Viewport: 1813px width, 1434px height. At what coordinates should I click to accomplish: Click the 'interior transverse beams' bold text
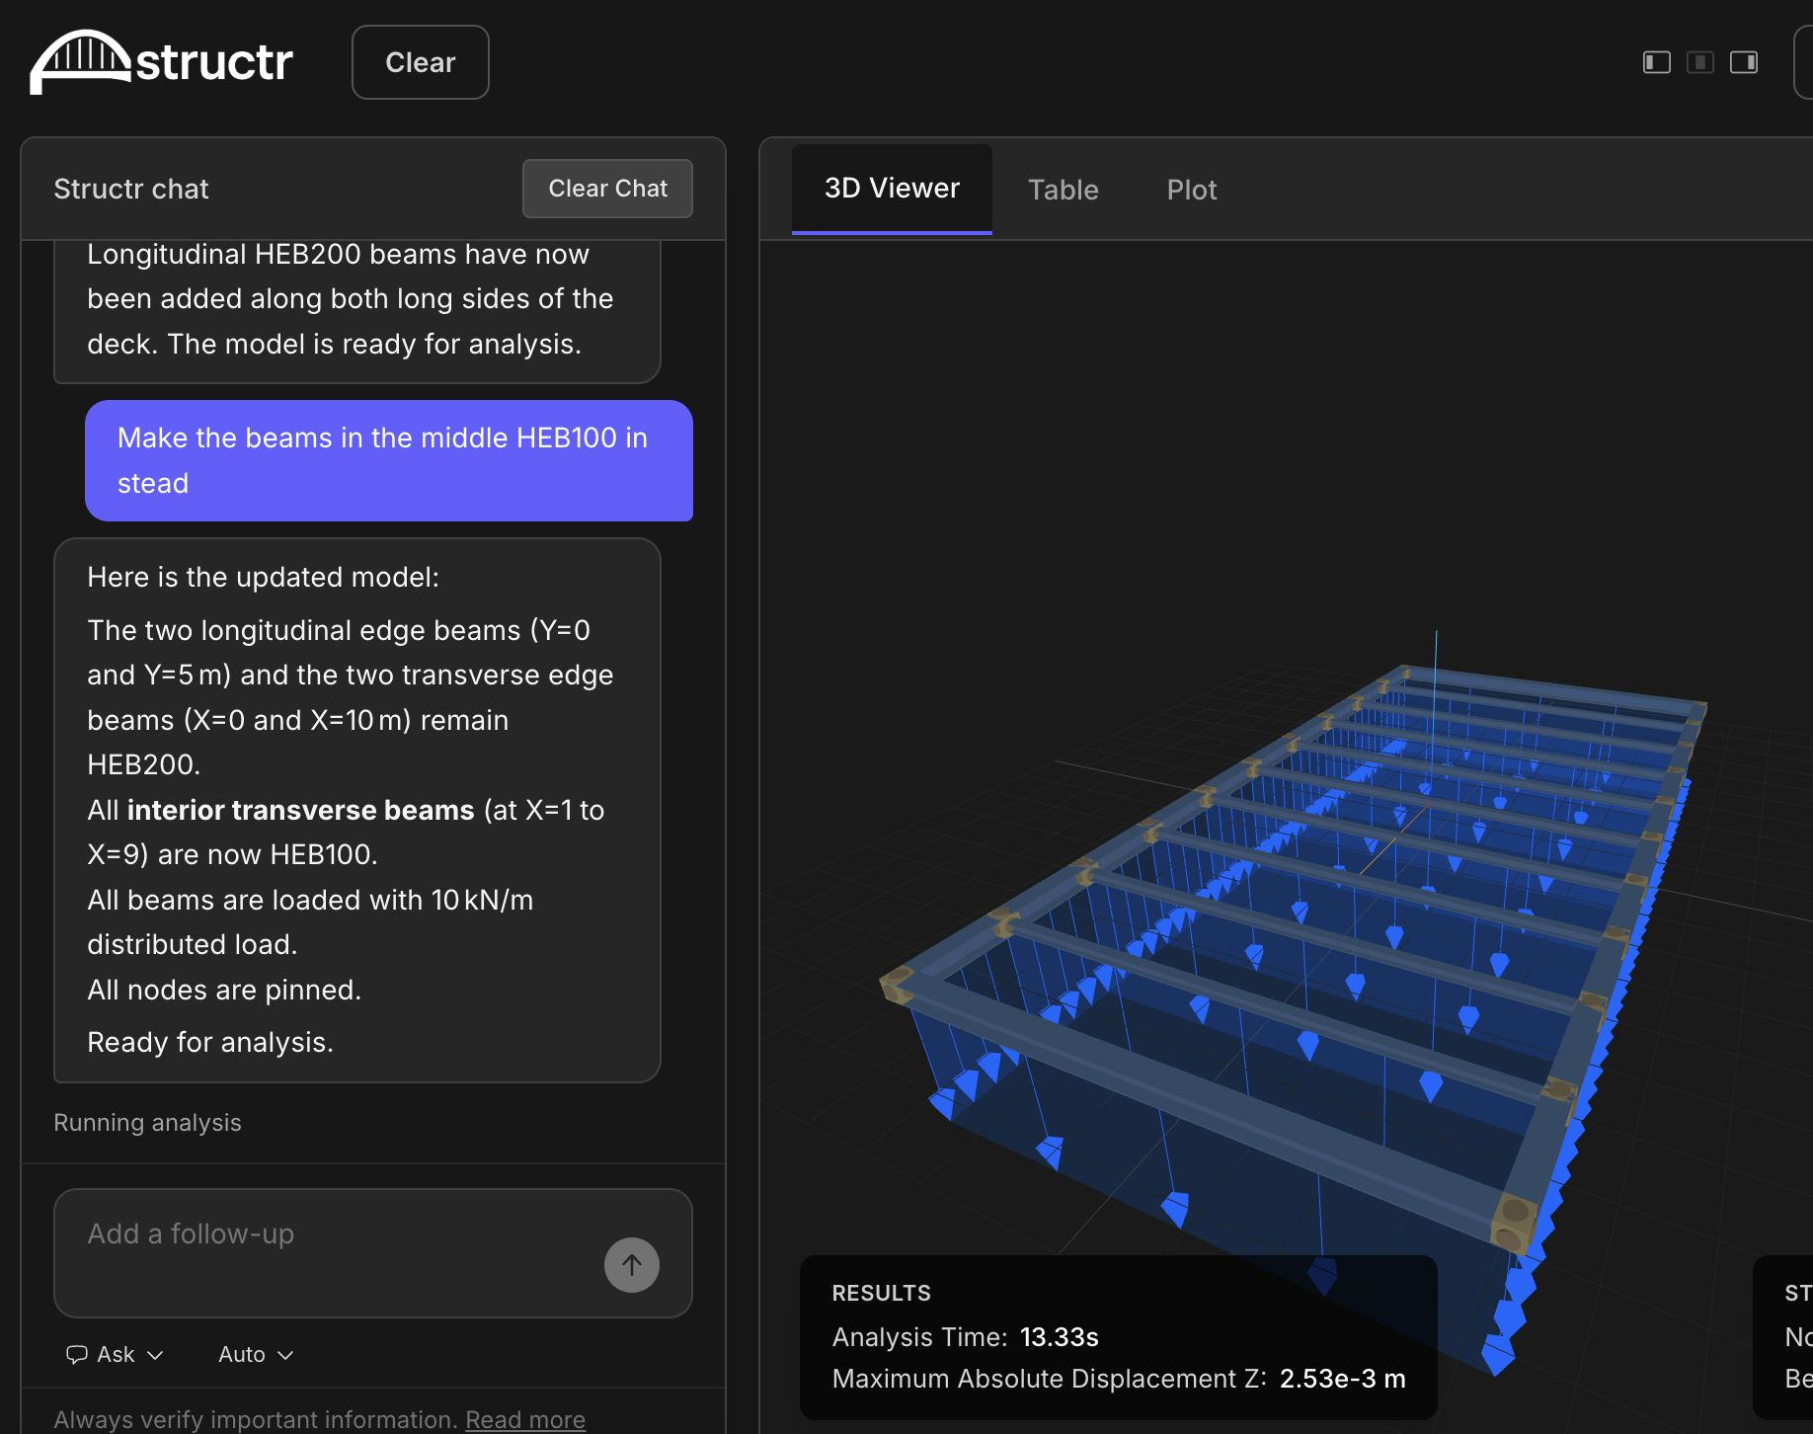300,810
